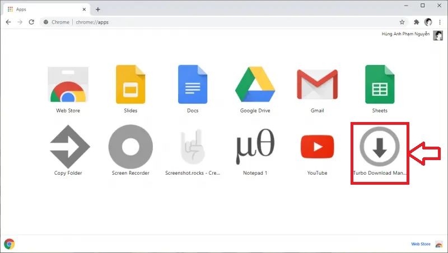
Task: Maximize the Chrome window
Action: (x=423, y=6)
